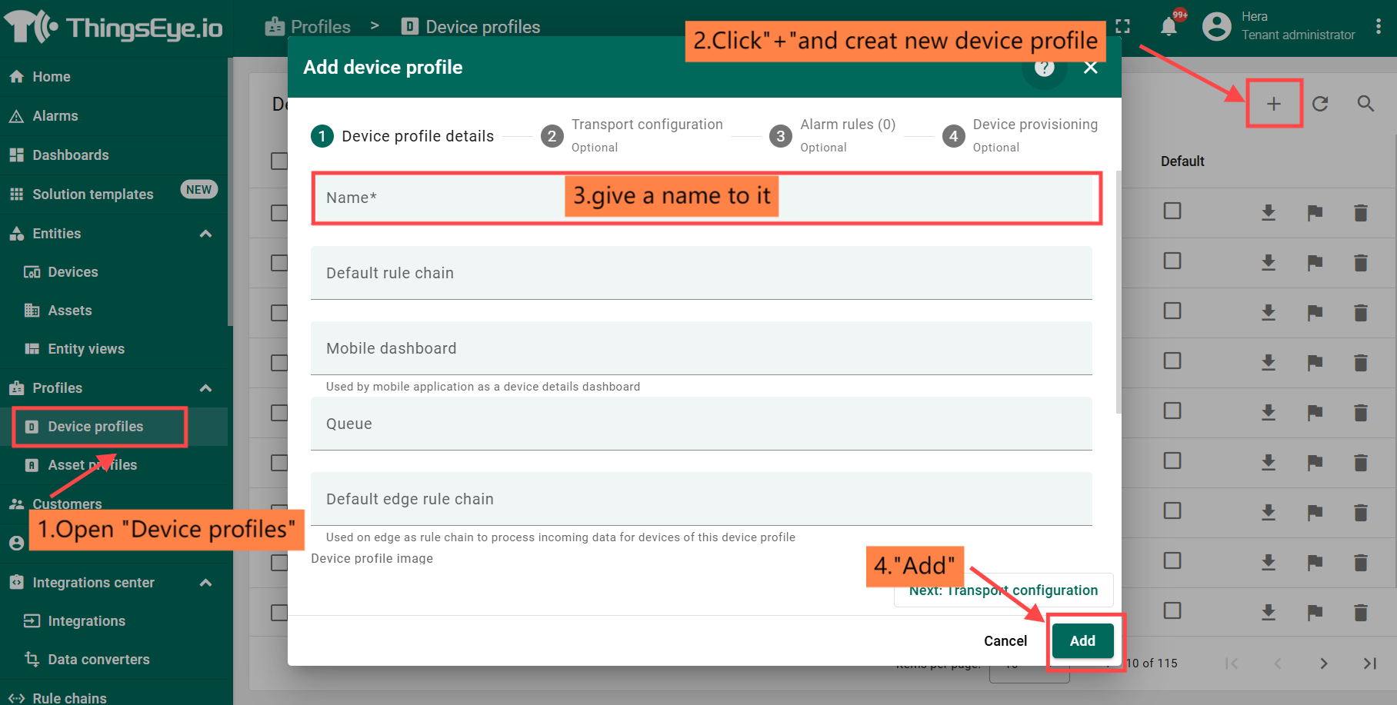Export the first device profile via download icon
1397x705 pixels.
[1269, 212]
